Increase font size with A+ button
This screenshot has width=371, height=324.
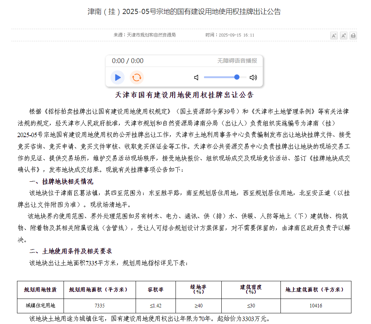pos(344,36)
